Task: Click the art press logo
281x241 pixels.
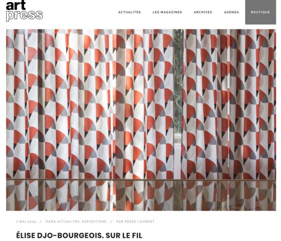Action: (24, 11)
